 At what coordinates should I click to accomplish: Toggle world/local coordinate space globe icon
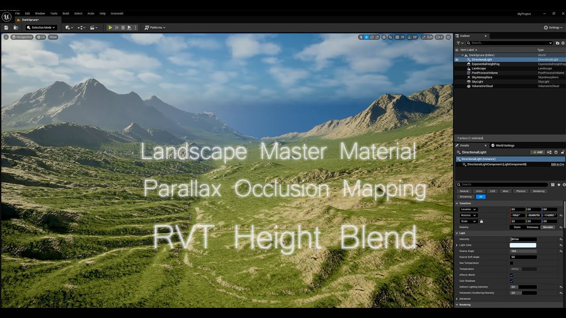[384, 37]
